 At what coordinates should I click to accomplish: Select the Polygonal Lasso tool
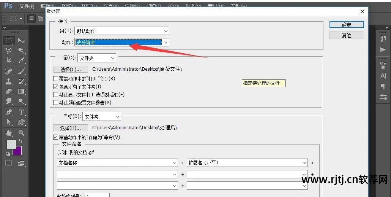tap(9, 51)
